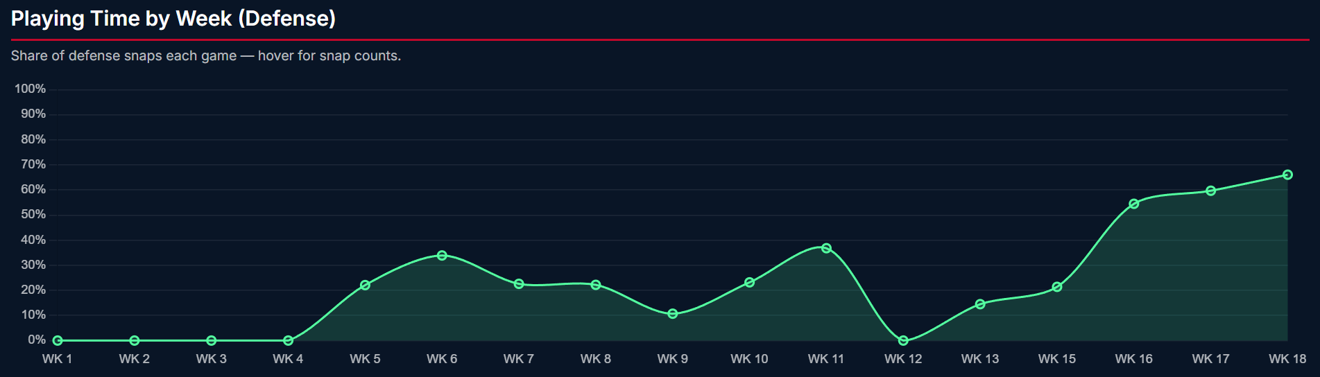Select the WK 15 data point
Image resolution: width=1320 pixels, height=377 pixels.
coord(1057,287)
